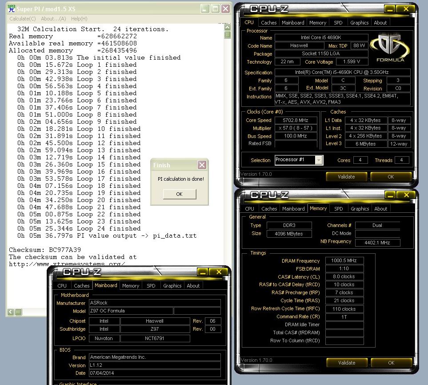Click the Core Speed 5702.8 MHz value
This screenshot has height=385, width=428.
coord(296,120)
